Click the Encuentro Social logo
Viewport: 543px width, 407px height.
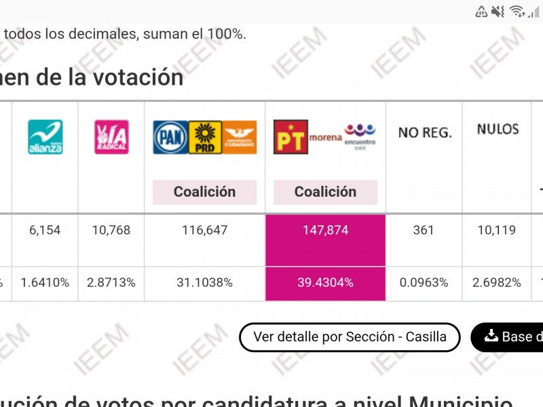tap(360, 137)
